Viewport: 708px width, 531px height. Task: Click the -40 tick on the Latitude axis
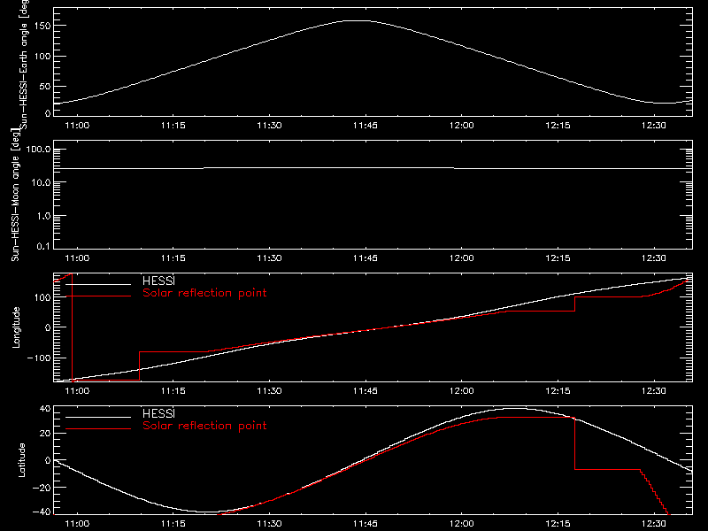coord(41,512)
